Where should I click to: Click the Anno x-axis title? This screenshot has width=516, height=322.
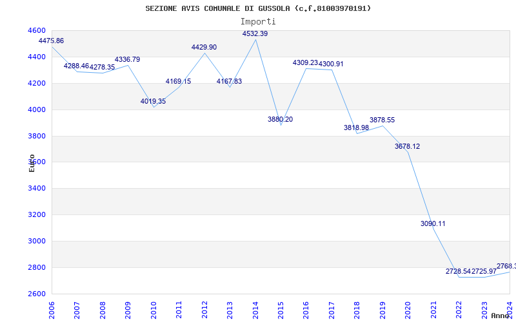500,316
